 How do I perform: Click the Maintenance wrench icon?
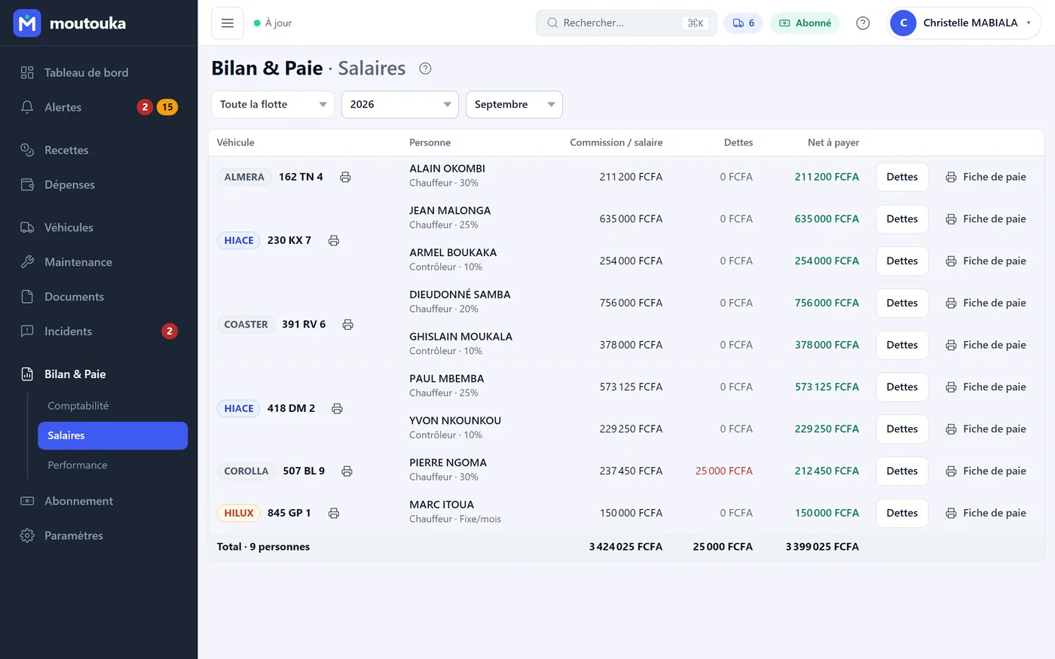pyautogui.click(x=27, y=262)
